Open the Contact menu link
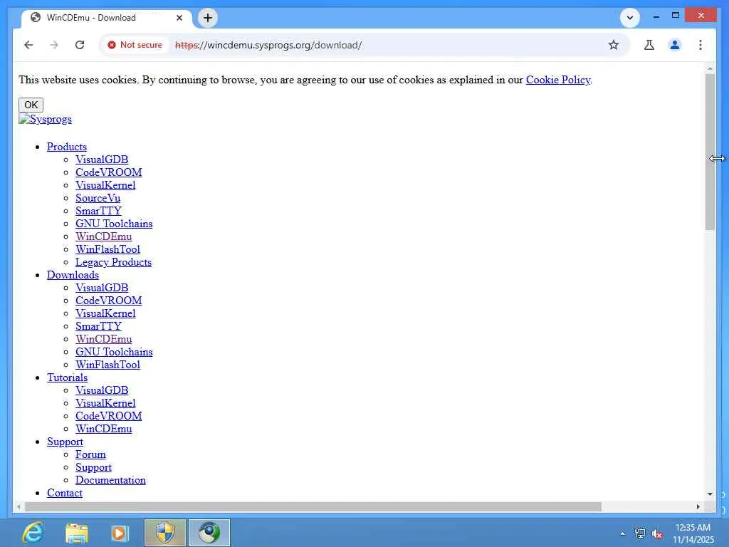This screenshot has height=547, width=729. tap(65, 493)
